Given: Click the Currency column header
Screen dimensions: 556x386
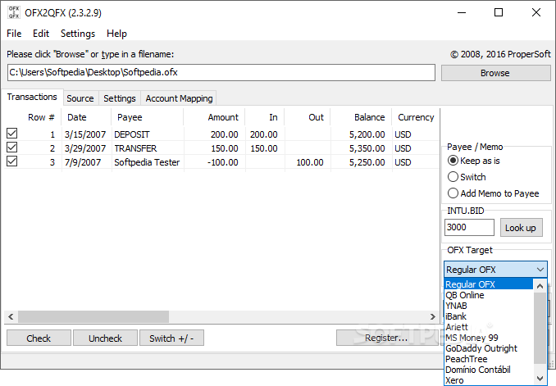Looking at the screenshot, I should click(x=416, y=117).
